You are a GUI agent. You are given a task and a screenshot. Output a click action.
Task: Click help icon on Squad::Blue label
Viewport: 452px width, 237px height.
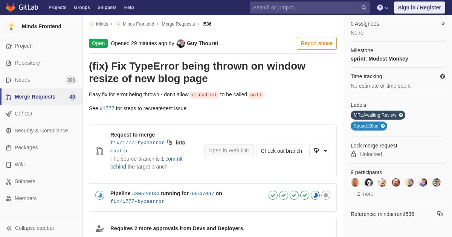pos(383,126)
